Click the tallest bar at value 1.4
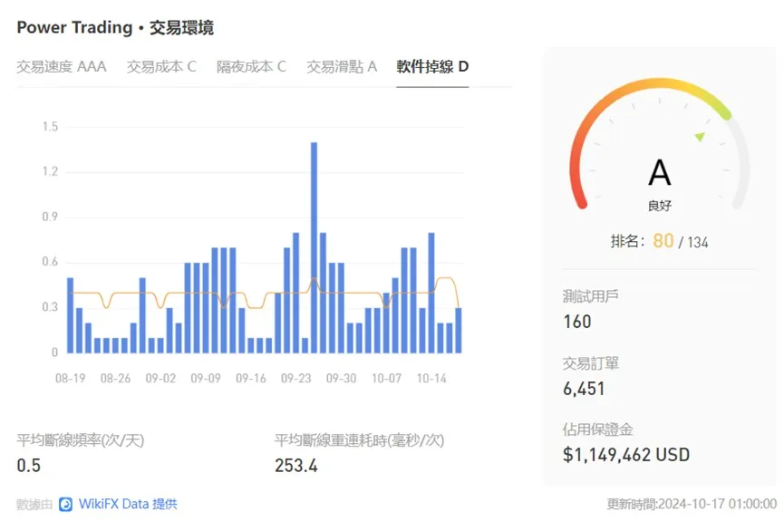 point(314,247)
